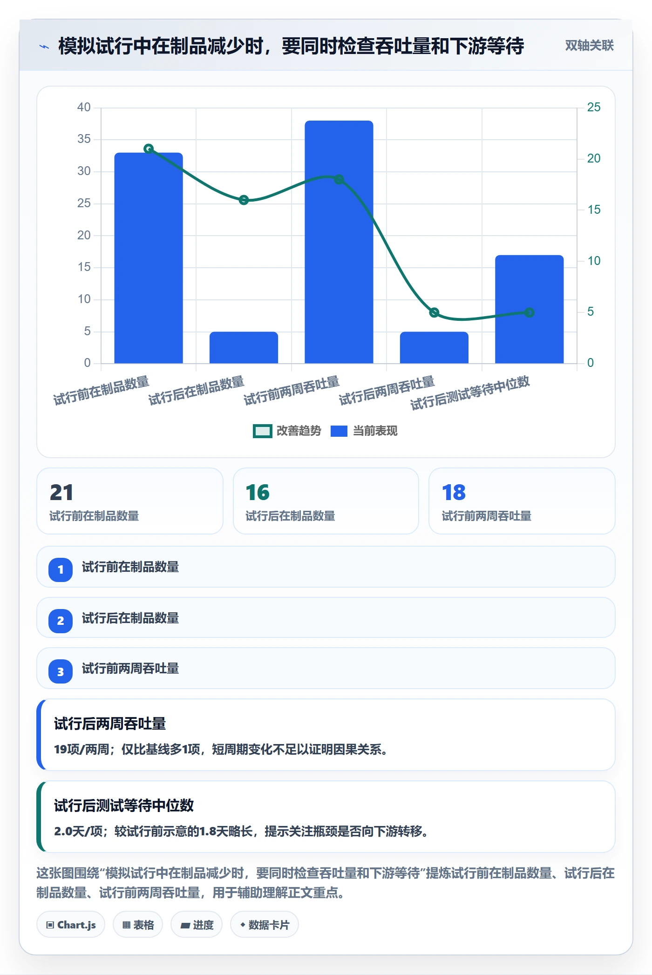The width and height of the screenshot is (652, 975).
Task: Click the 试行前两周吞吐量 blue bar
Action: [x=339, y=242]
